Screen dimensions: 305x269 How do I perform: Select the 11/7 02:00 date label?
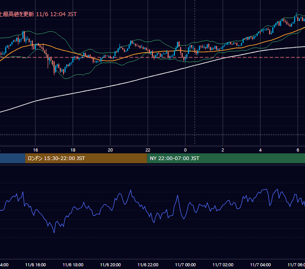pyautogui.click(x=223, y=265)
